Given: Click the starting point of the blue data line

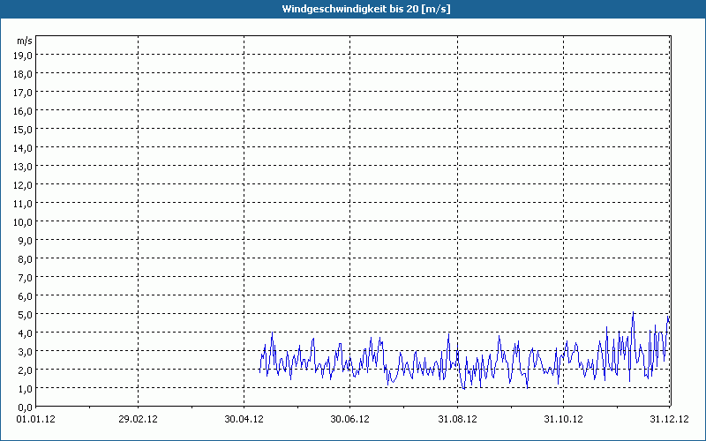Looking at the screenshot, I should point(259,371).
